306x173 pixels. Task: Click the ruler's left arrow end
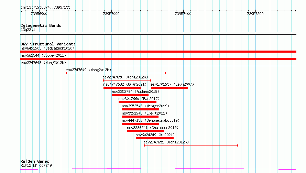pyautogui.click(x=21, y=11)
